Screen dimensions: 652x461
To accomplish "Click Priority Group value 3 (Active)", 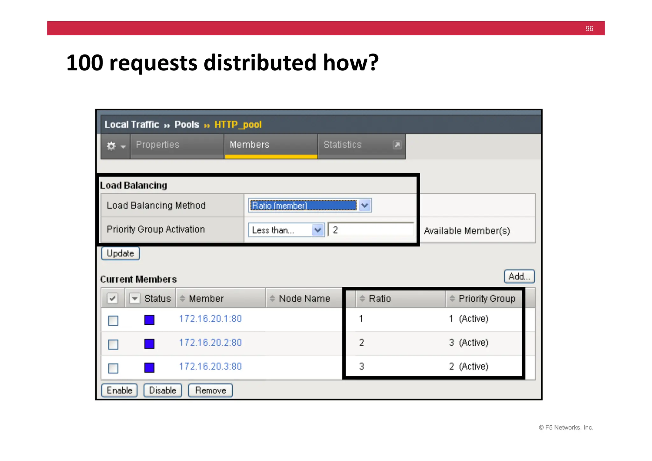I will 469,343.
